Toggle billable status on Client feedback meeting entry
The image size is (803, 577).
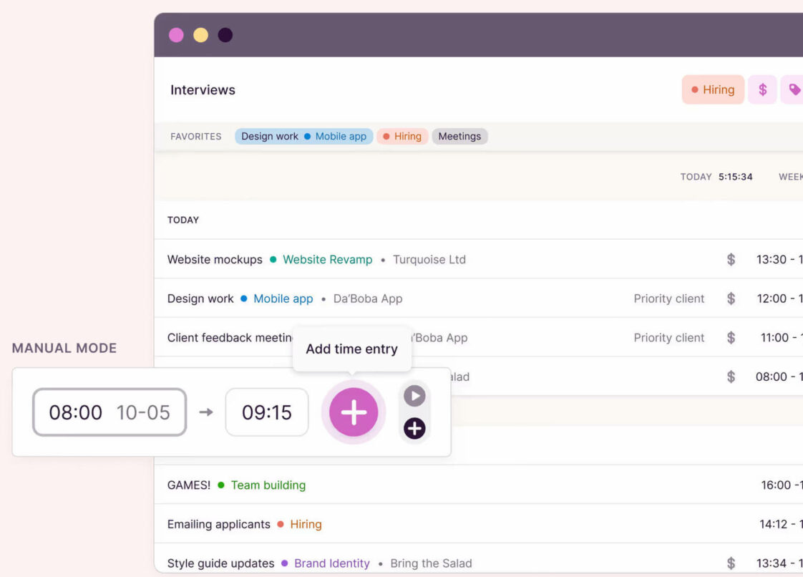731,337
